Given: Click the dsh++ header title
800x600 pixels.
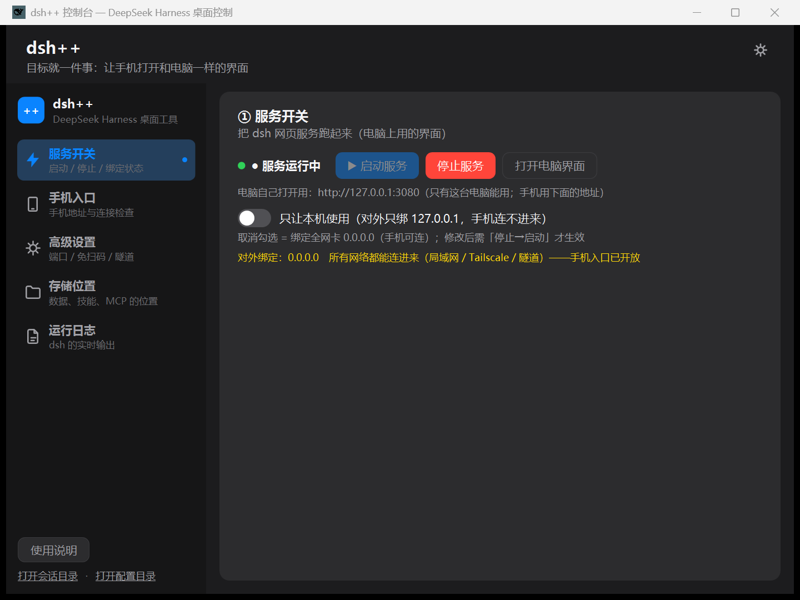Looking at the screenshot, I should point(53,48).
